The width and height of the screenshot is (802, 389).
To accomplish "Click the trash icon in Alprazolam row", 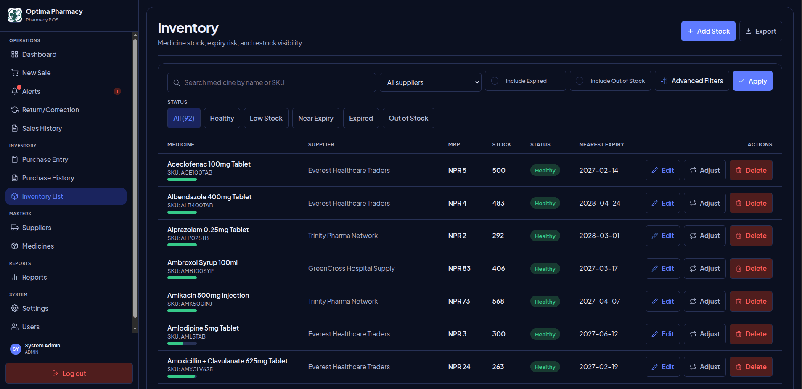I will click(x=739, y=236).
